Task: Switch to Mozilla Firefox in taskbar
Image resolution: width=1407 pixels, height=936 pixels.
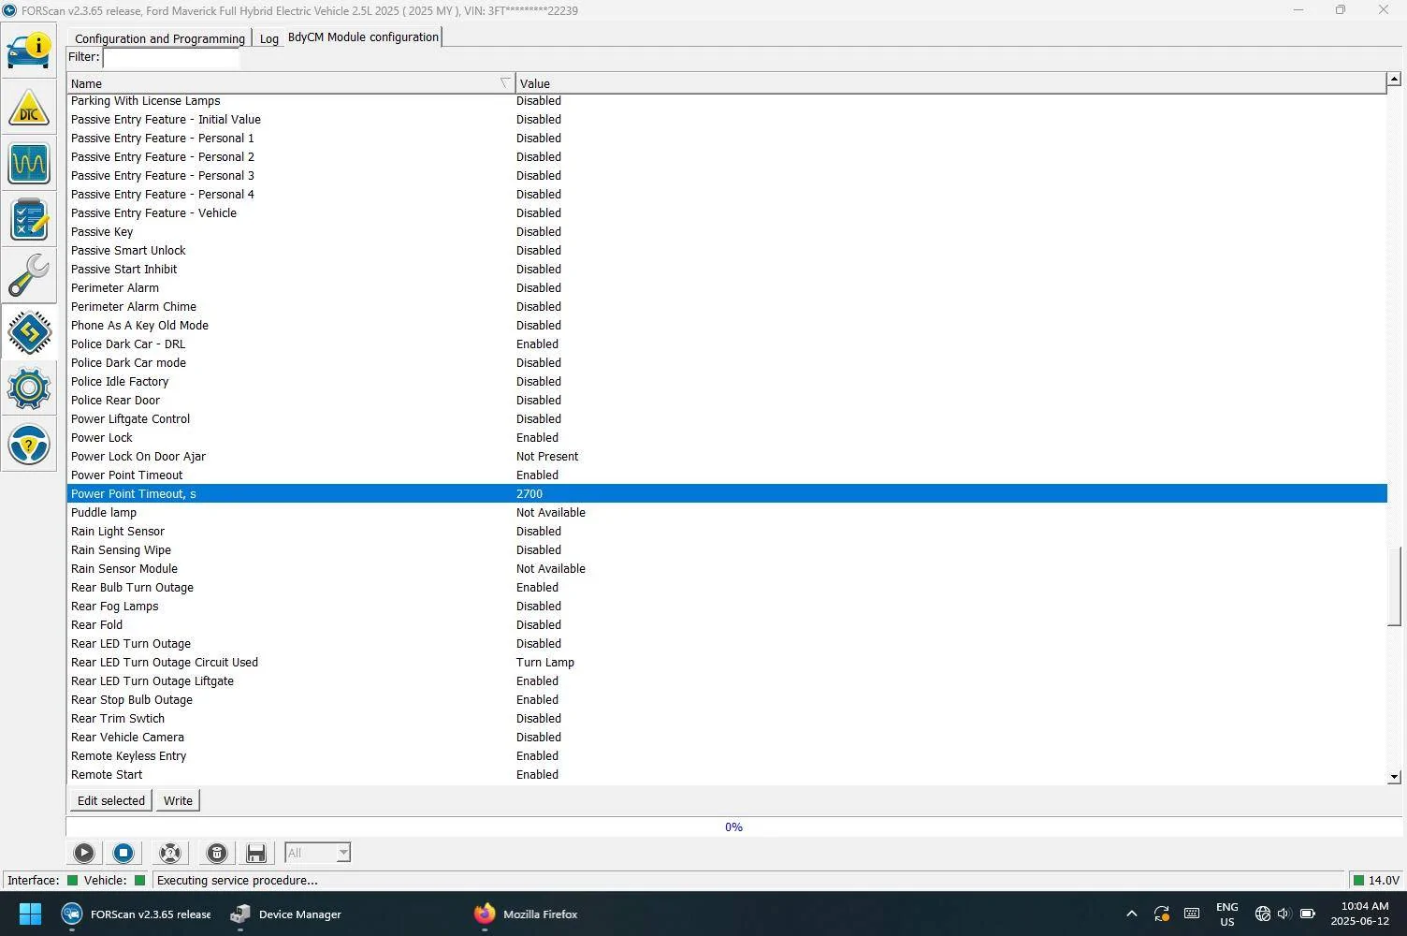Action: pos(526,914)
